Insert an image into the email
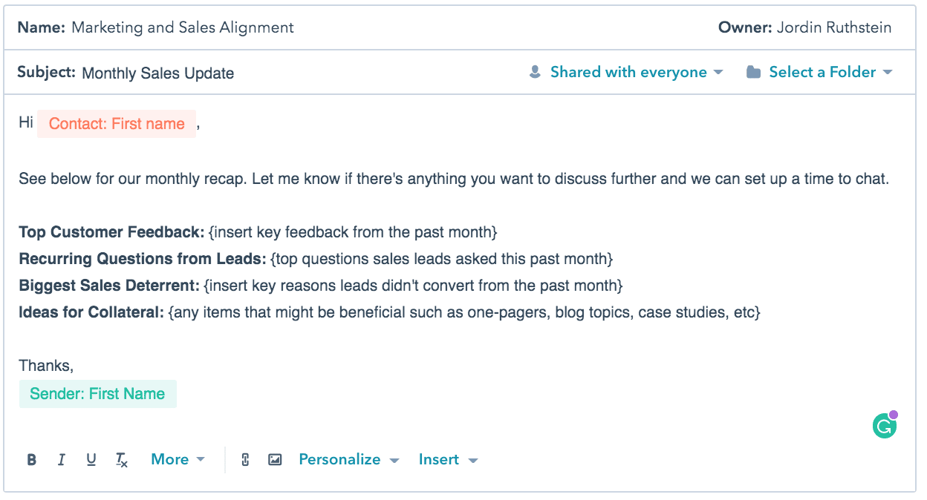The width and height of the screenshot is (927, 500). (x=275, y=459)
